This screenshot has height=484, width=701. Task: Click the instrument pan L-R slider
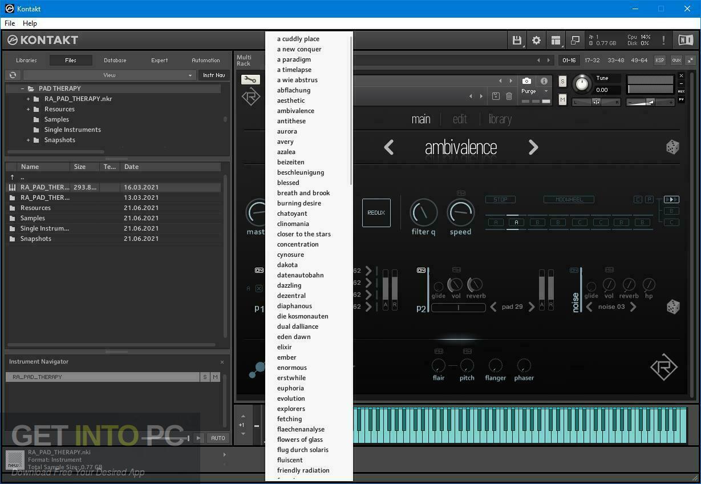click(x=596, y=102)
